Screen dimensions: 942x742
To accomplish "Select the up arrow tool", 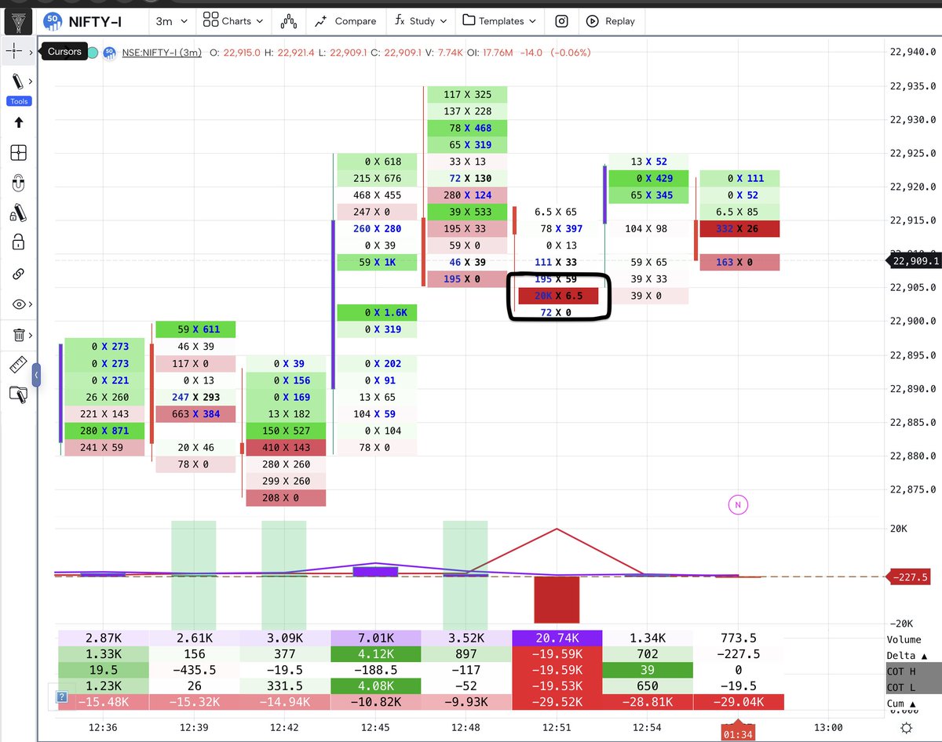I will pyautogui.click(x=19, y=122).
